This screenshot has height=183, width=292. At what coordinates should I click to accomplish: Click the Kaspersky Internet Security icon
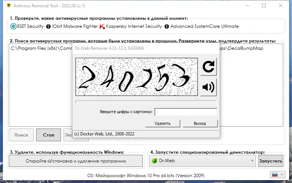point(102,26)
